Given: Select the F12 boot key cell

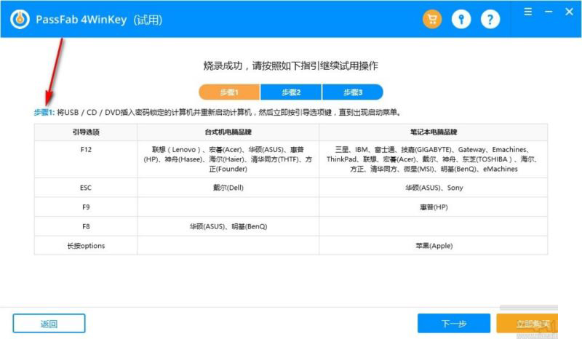Looking at the screenshot, I should 86,159.
